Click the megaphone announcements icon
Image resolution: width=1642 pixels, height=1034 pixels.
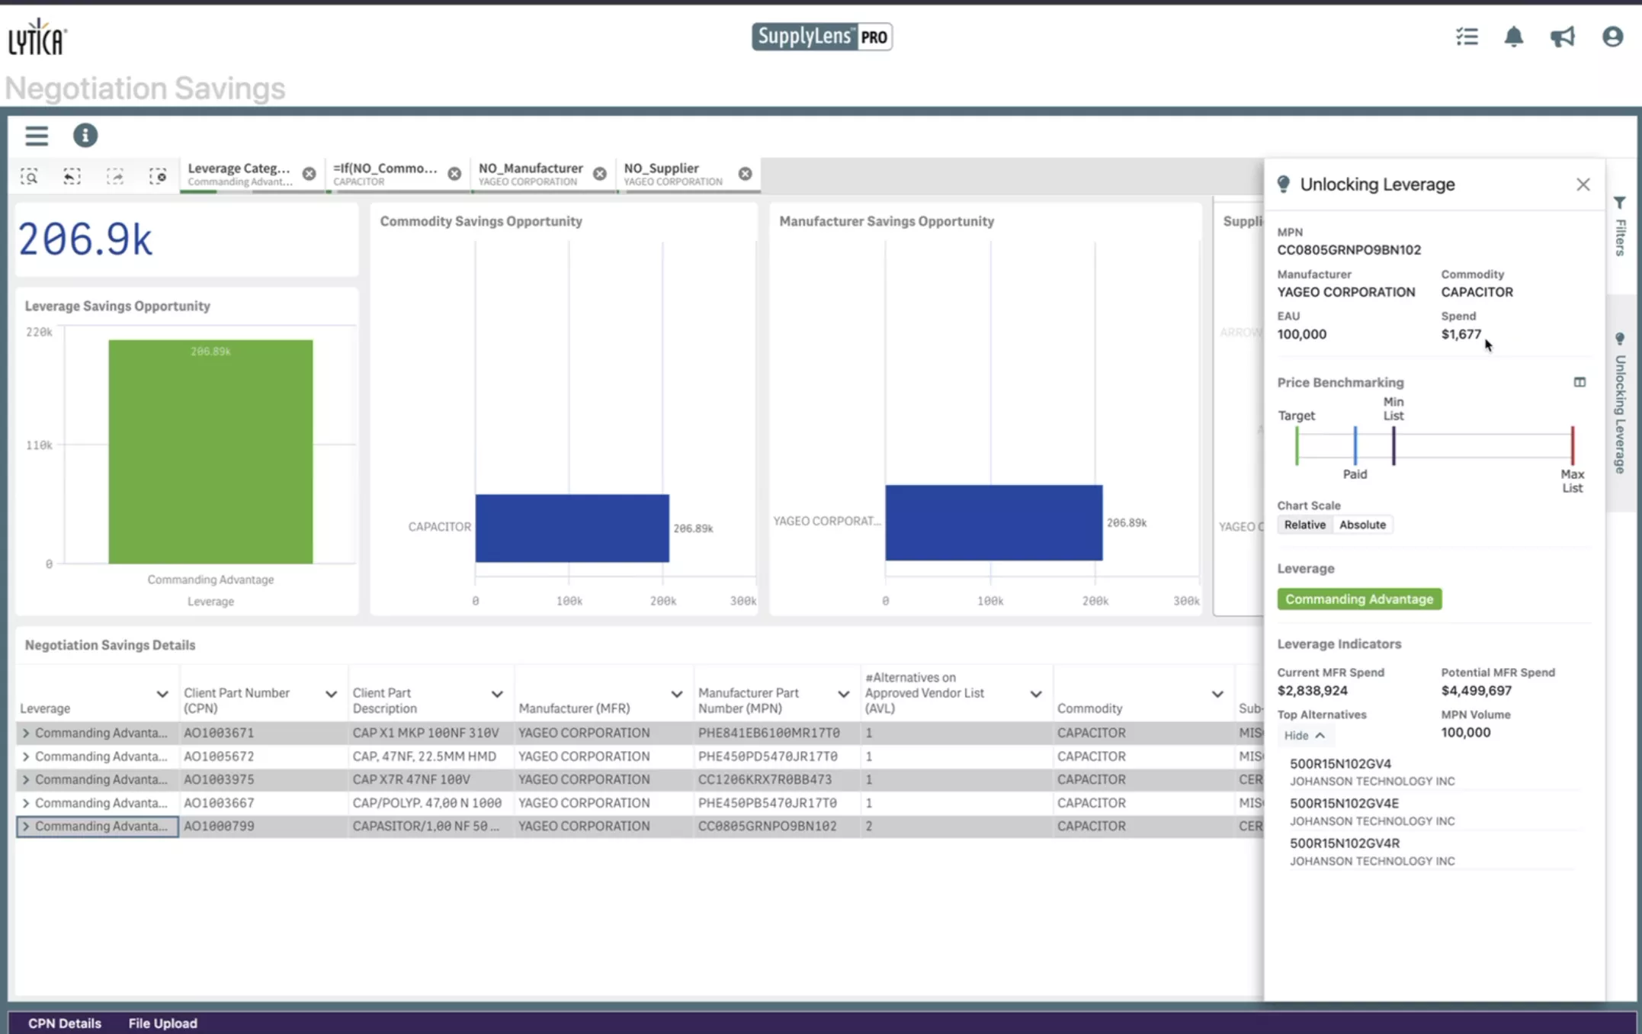pyautogui.click(x=1562, y=37)
